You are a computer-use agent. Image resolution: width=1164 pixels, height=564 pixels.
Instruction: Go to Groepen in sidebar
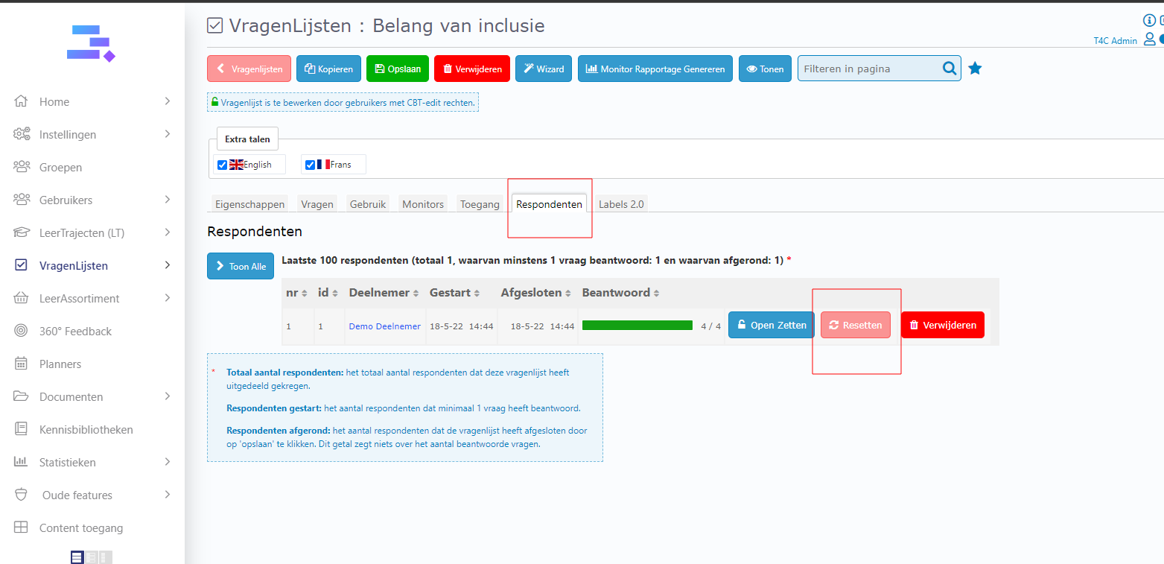pos(60,167)
